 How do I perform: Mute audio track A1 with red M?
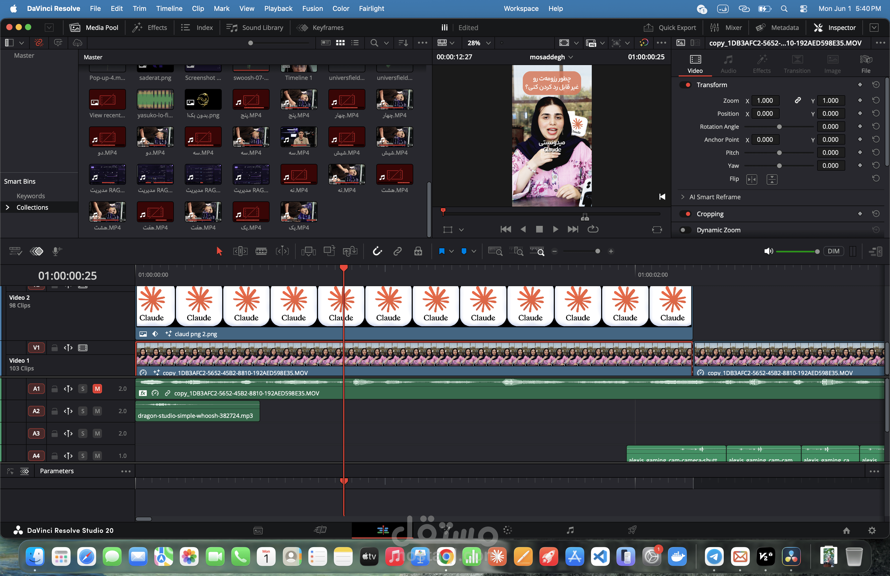97,389
